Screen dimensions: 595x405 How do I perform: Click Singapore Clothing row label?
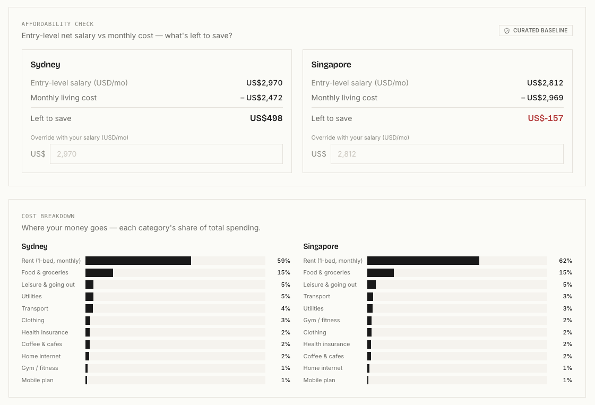tap(315, 332)
